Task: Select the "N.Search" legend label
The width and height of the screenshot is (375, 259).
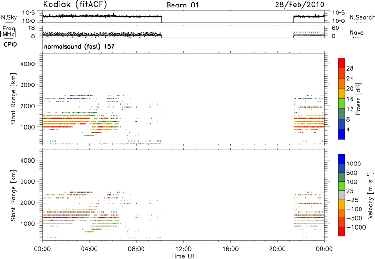Action: point(362,17)
